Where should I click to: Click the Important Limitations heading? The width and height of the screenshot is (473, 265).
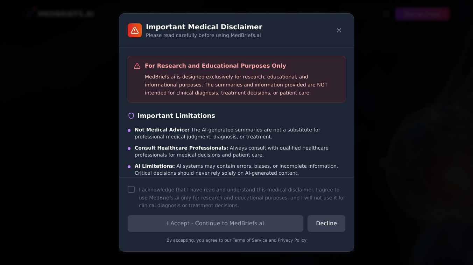point(176,116)
